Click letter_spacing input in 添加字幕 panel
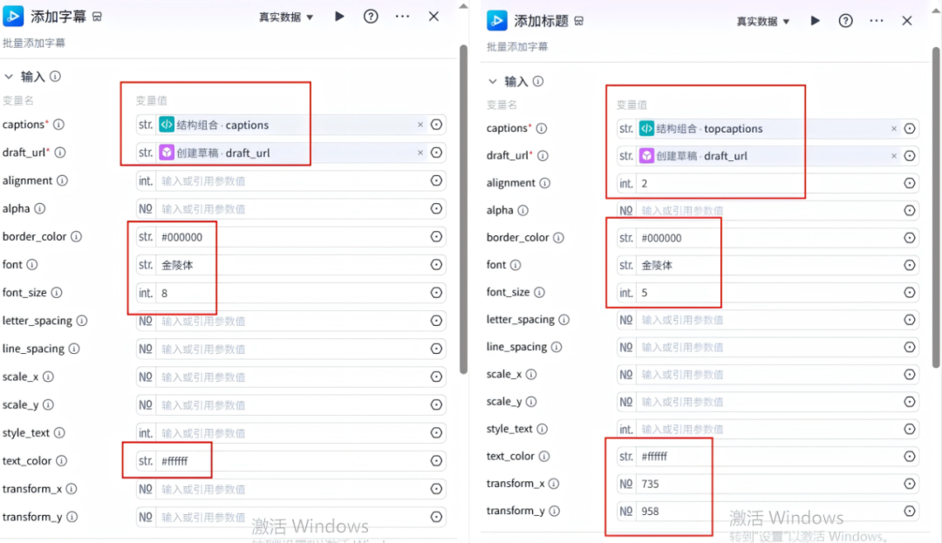Viewport: 942px width, 543px height. tap(291, 321)
